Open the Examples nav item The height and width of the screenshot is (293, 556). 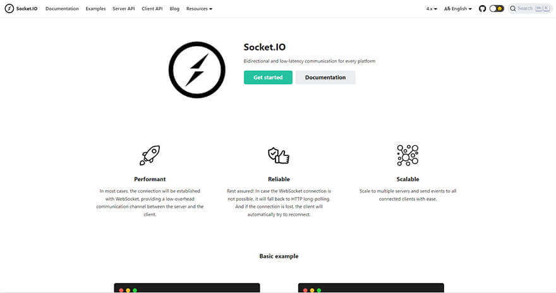point(95,8)
